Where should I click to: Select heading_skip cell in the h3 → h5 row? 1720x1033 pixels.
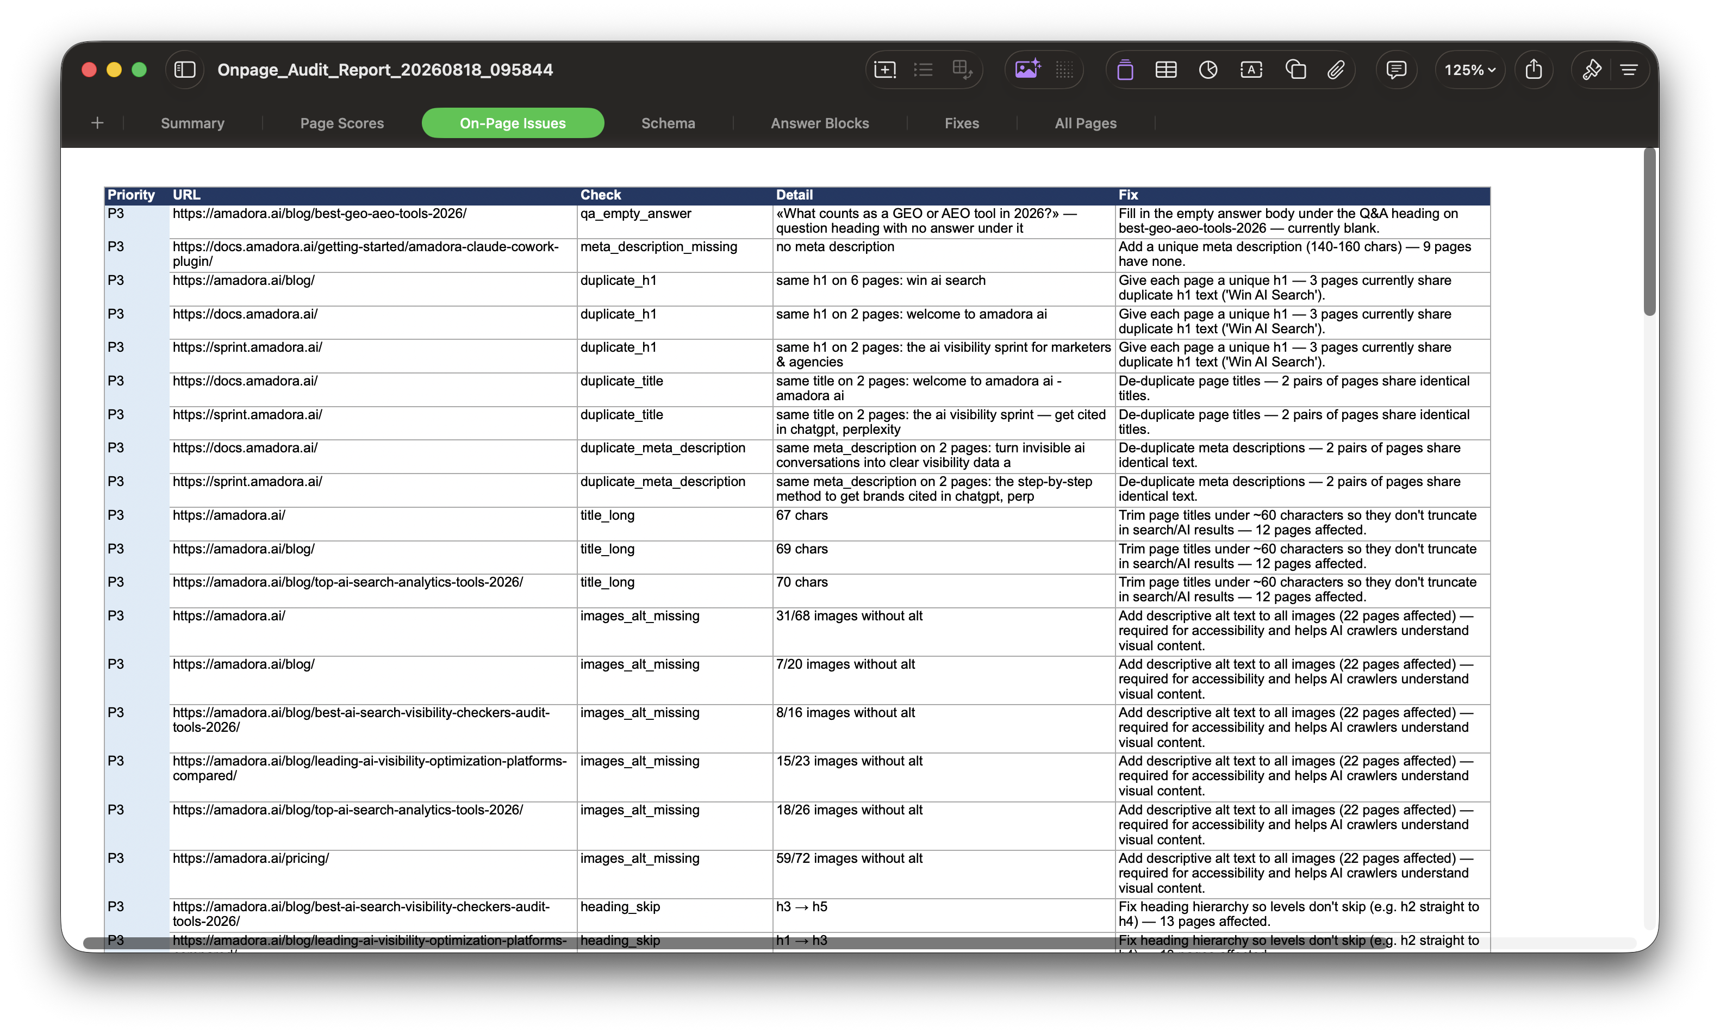click(x=674, y=914)
